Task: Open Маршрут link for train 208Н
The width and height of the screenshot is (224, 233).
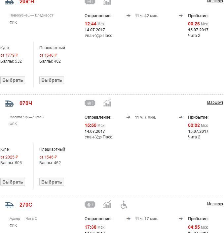Action: [215, 1]
